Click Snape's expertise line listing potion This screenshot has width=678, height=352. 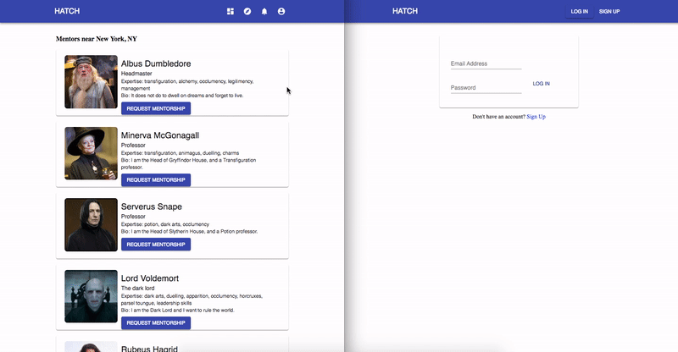(x=164, y=224)
